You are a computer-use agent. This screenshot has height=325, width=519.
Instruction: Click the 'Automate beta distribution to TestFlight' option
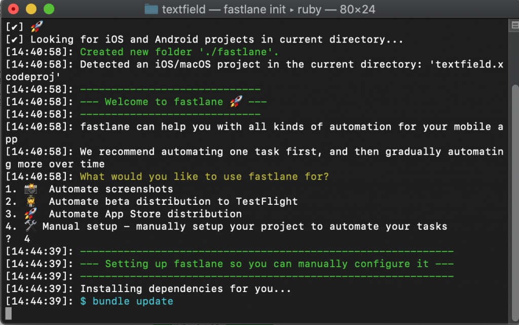pos(173,201)
